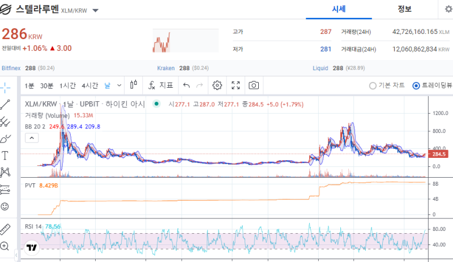Viewport: 453px width, 262px height.
Task: Click the RSI 14 indicator legend
Action: [x=33, y=226]
